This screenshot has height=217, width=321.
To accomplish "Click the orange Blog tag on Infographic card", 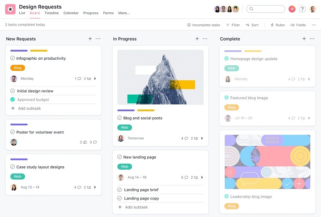I will pyautogui.click(x=18, y=68).
